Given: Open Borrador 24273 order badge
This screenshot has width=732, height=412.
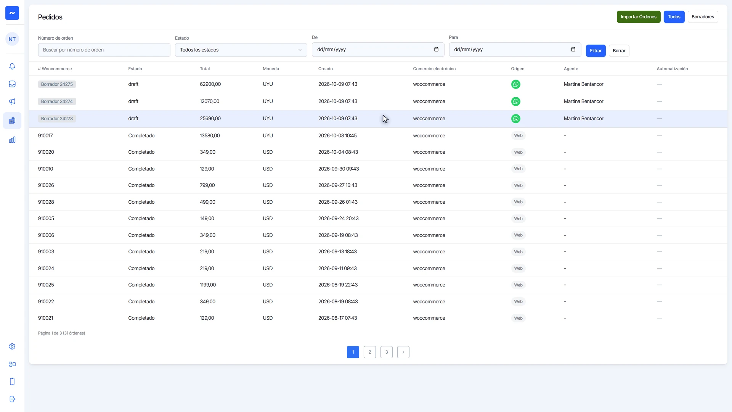Looking at the screenshot, I should 57,119.
